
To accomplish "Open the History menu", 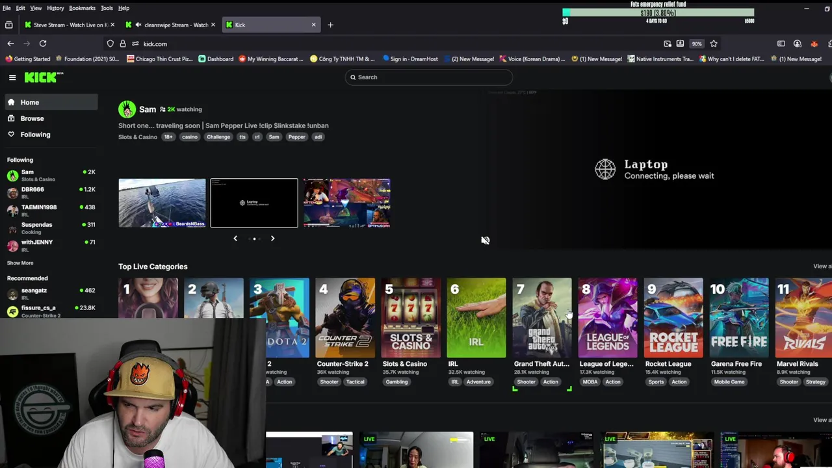I will pos(55,8).
